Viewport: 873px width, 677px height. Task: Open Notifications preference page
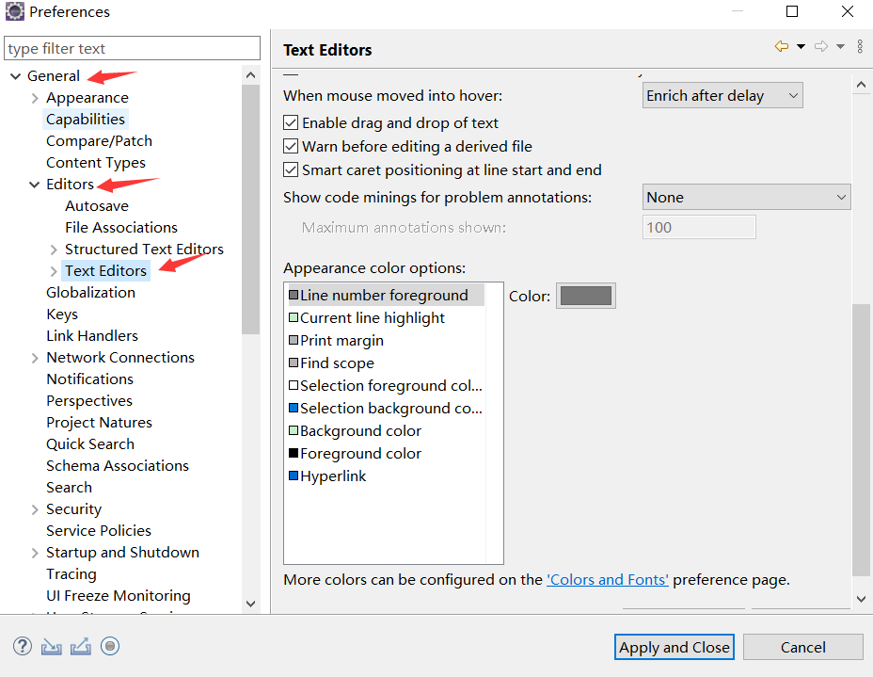point(89,379)
